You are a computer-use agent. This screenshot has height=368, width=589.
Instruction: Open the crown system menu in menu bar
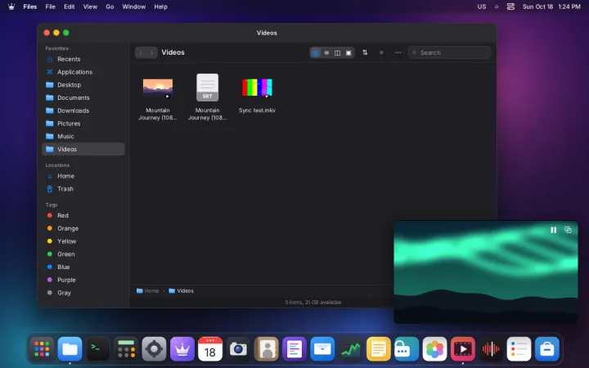(11, 7)
